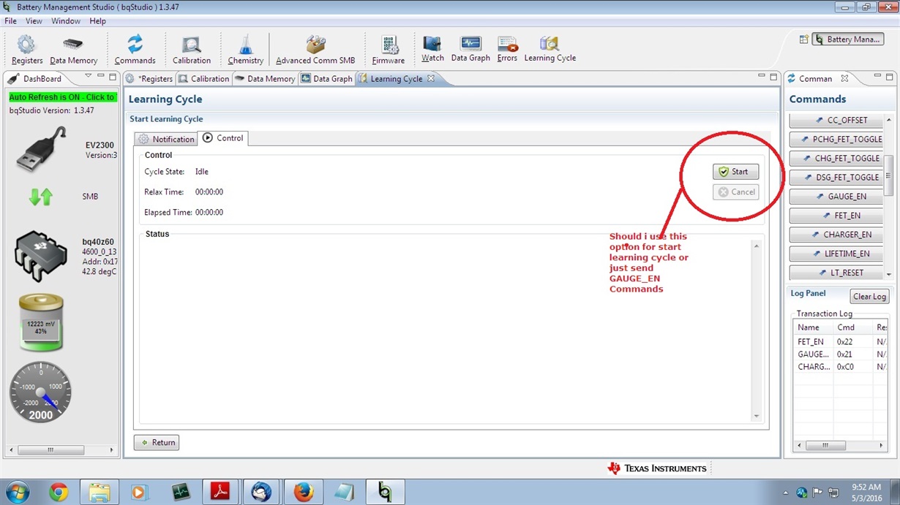Open the Errors toolbar icon

[507, 49]
